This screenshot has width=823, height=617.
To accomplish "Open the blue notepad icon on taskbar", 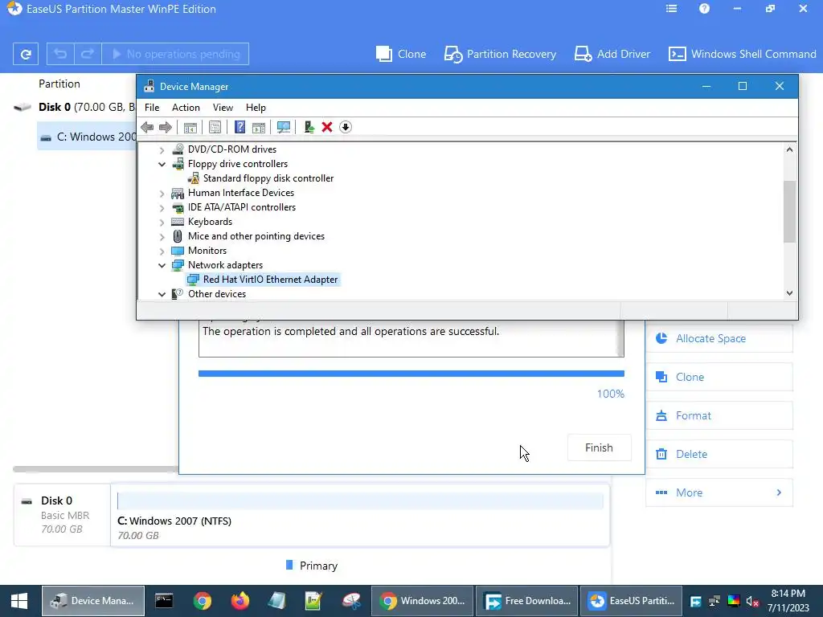I will point(276,601).
